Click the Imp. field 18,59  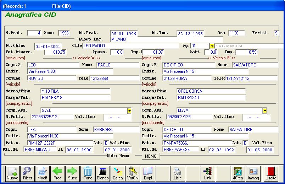[247, 52]
